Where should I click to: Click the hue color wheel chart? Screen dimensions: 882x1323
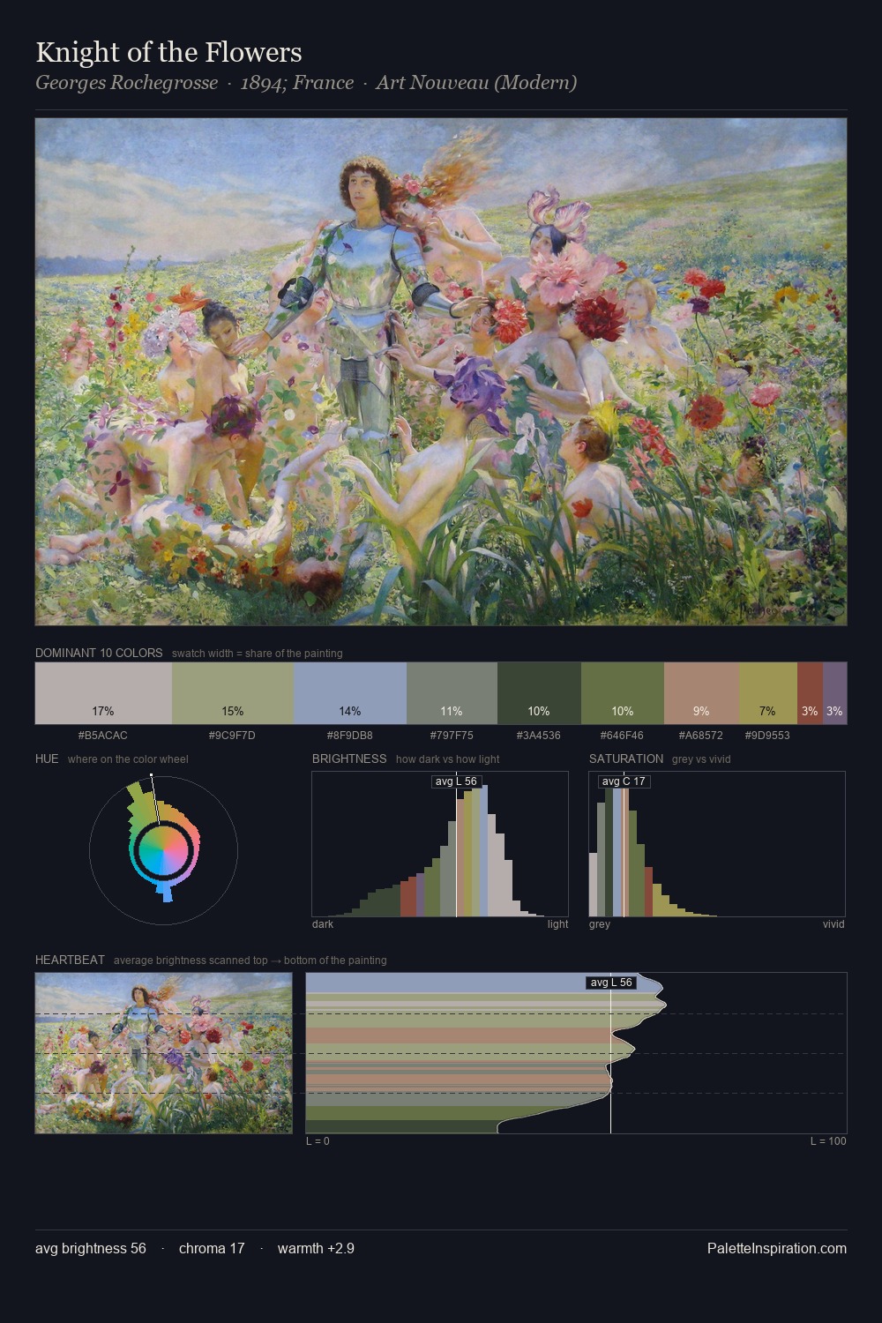pos(163,850)
